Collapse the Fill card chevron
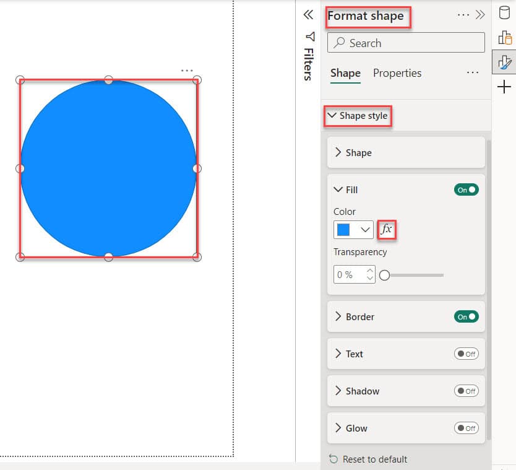The height and width of the screenshot is (470, 516). (x=338, y=189)
